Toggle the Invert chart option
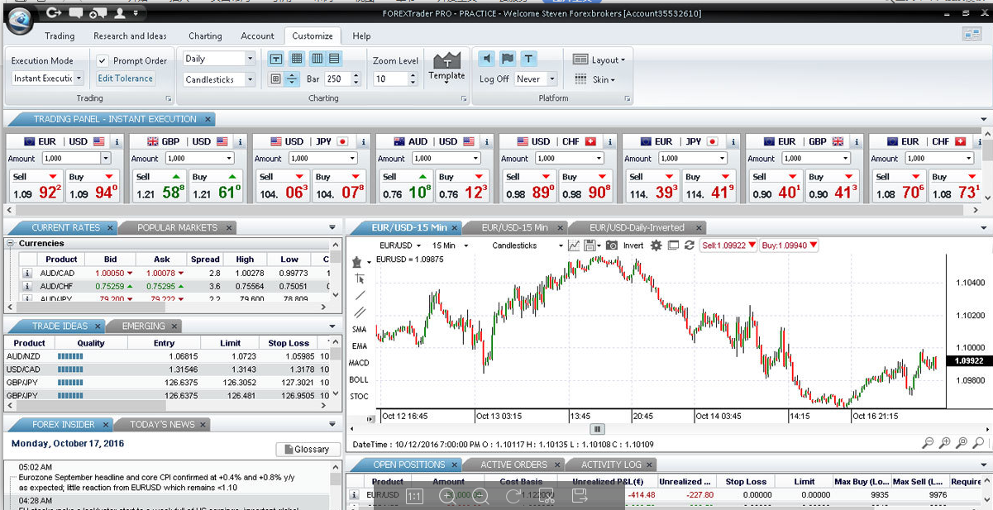Screen dimensions: 993x510 pyautogui.click(x=633, y=245)
